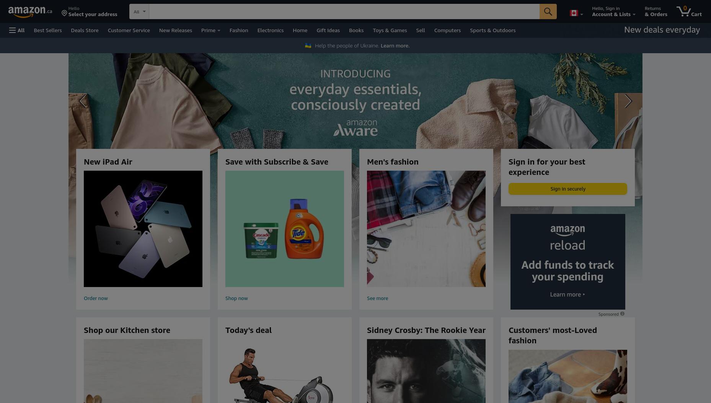Viewport: 711px width, 403px height.
Task: Click Learn more about Ukraine help
Action: point(395,46)
